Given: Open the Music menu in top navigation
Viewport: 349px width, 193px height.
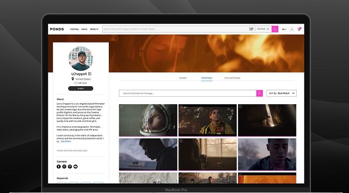Looking at the screenshot, I should 84,29.
